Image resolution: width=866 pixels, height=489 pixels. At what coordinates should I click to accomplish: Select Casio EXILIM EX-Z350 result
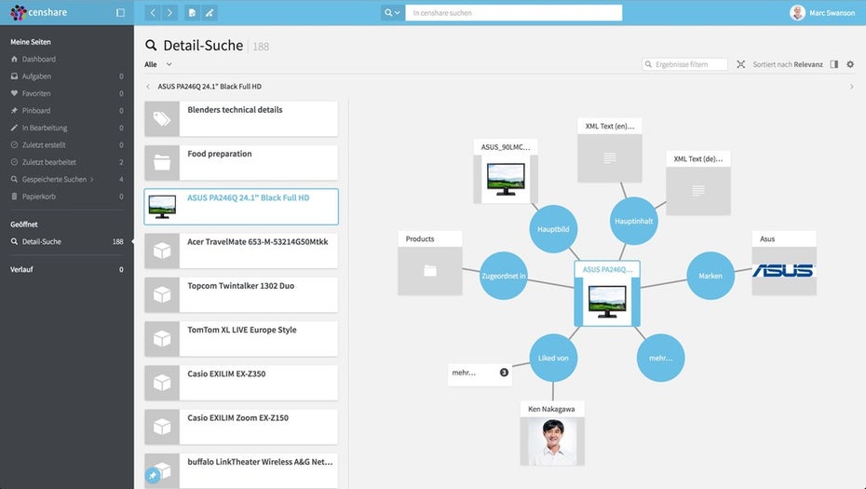coord(241,383)
